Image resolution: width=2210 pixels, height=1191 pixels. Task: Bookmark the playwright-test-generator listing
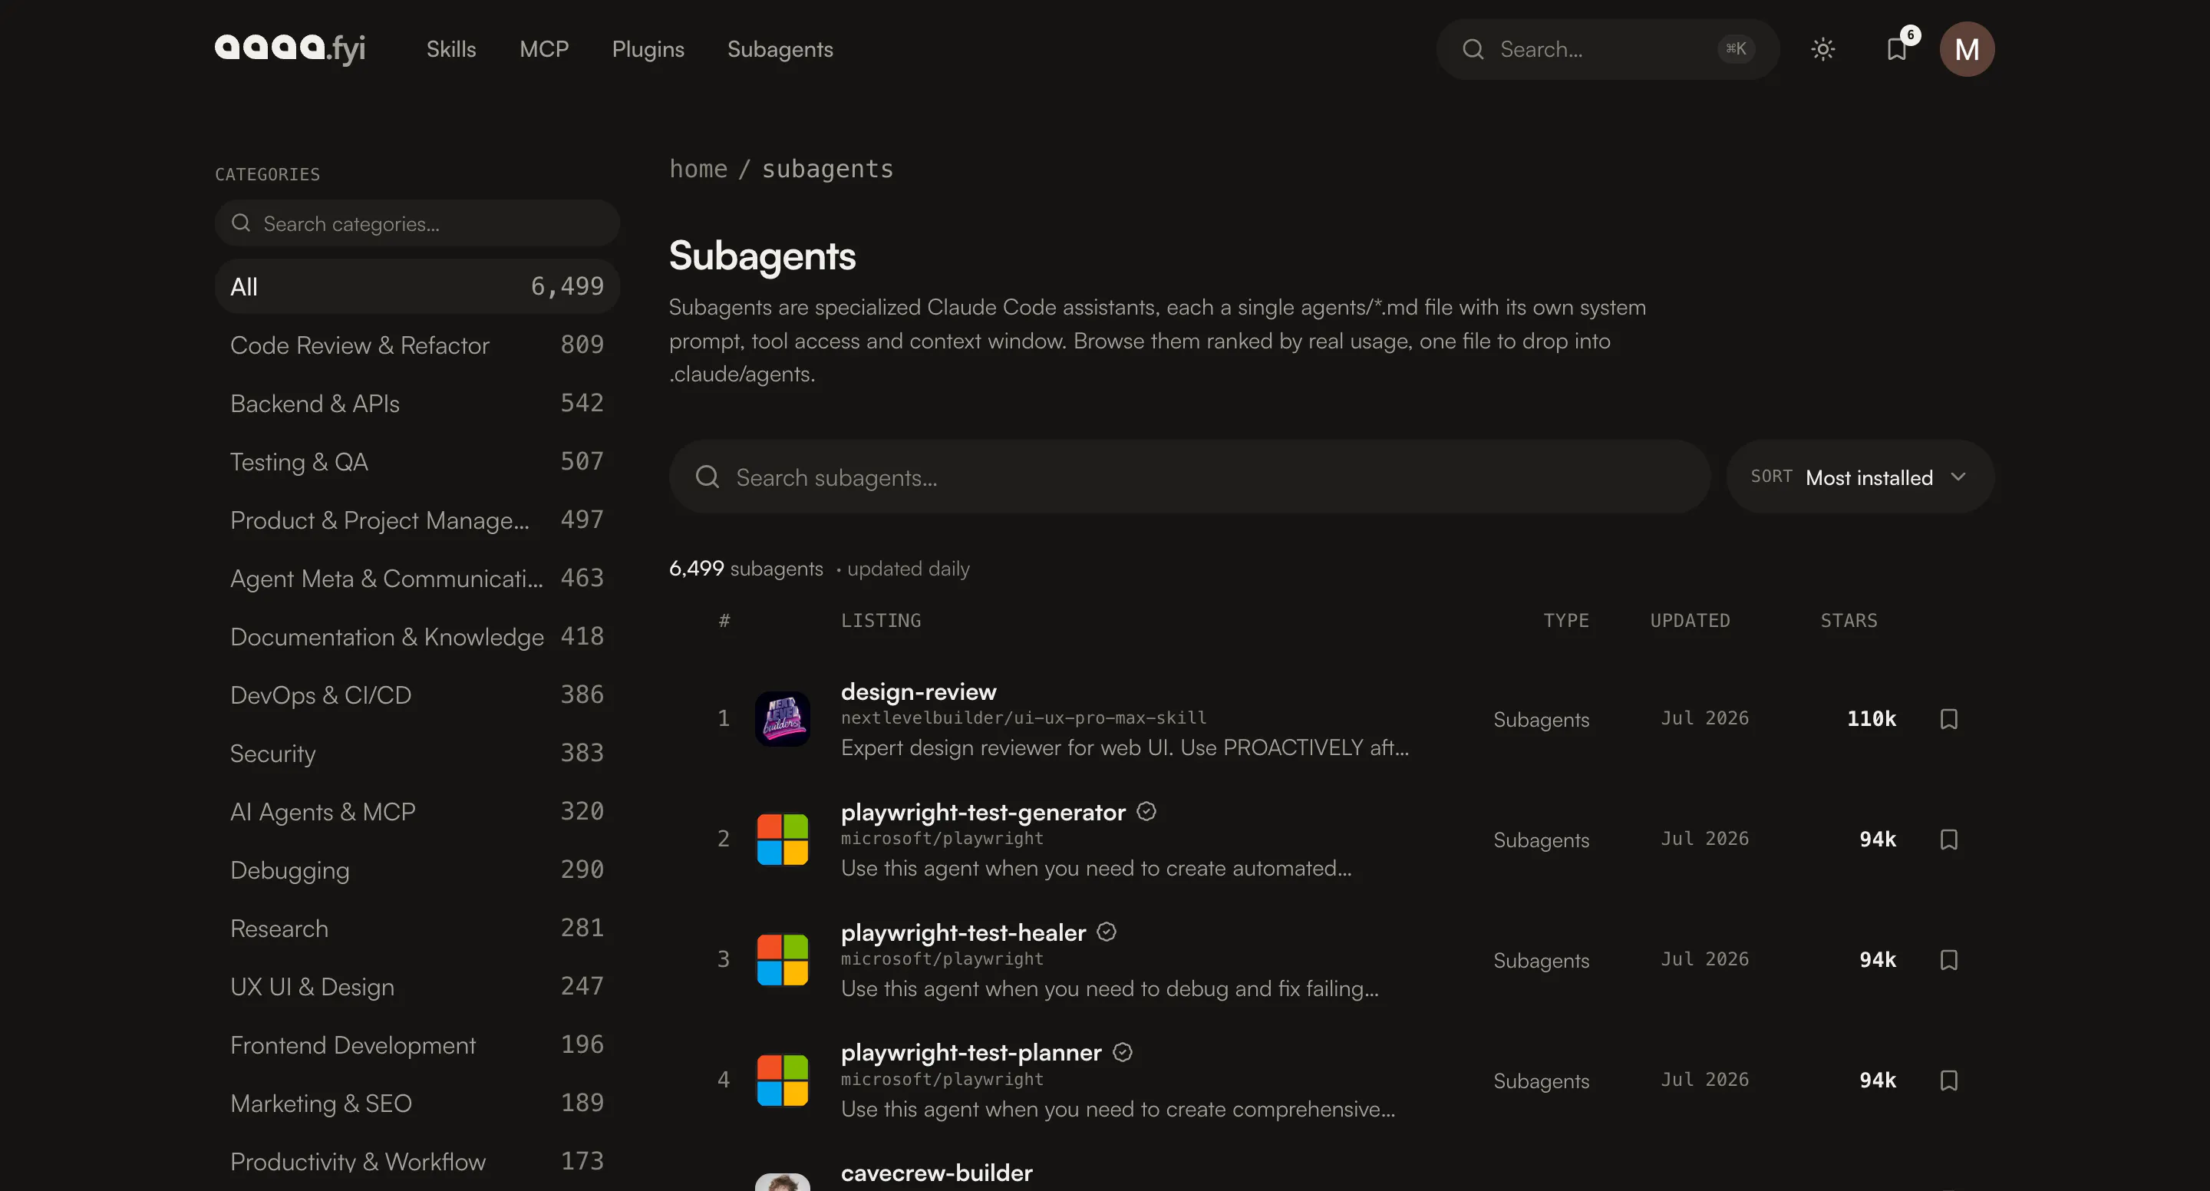(x=1948, y=840)
